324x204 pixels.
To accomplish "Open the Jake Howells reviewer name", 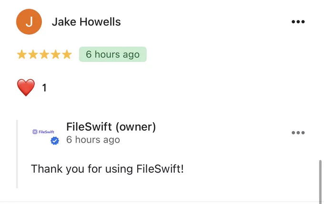I will (86, 22).
